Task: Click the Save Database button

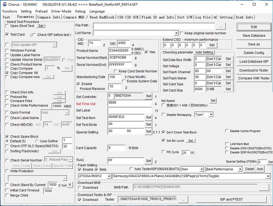Action: 254,36
